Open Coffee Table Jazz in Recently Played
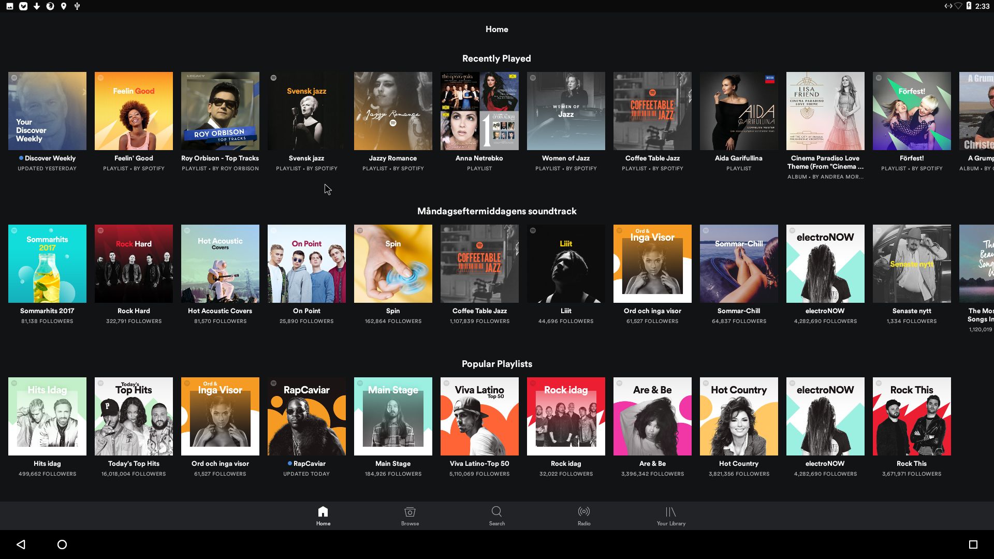 pyautogui.click(x=652, y=111)
